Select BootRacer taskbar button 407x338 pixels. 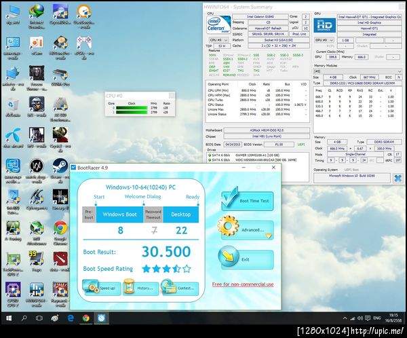coord(102,318)
